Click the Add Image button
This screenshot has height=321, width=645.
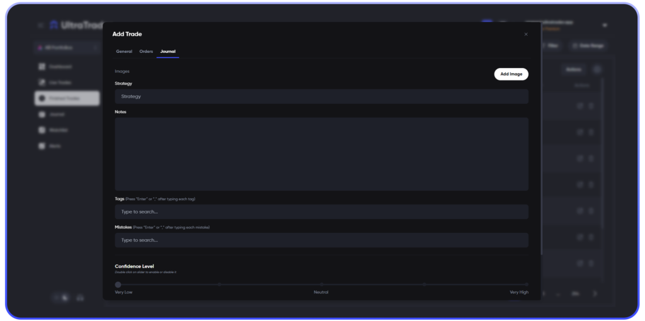[511, 74]
